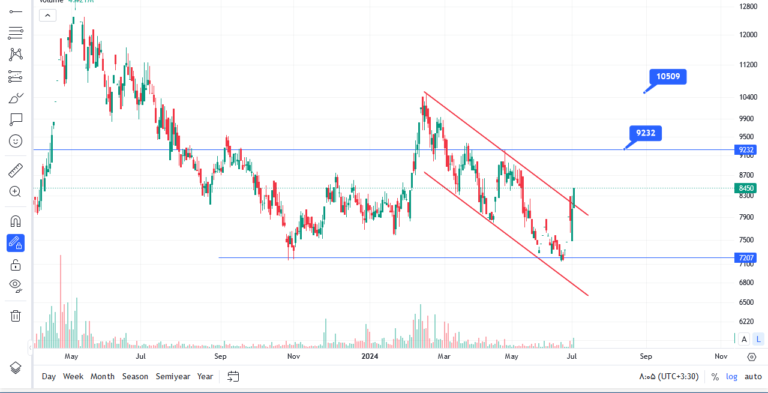The height and width of the screenshot is (393, 768).
Task: Hide all drawings with the eye icon
Action: [16, 285]
